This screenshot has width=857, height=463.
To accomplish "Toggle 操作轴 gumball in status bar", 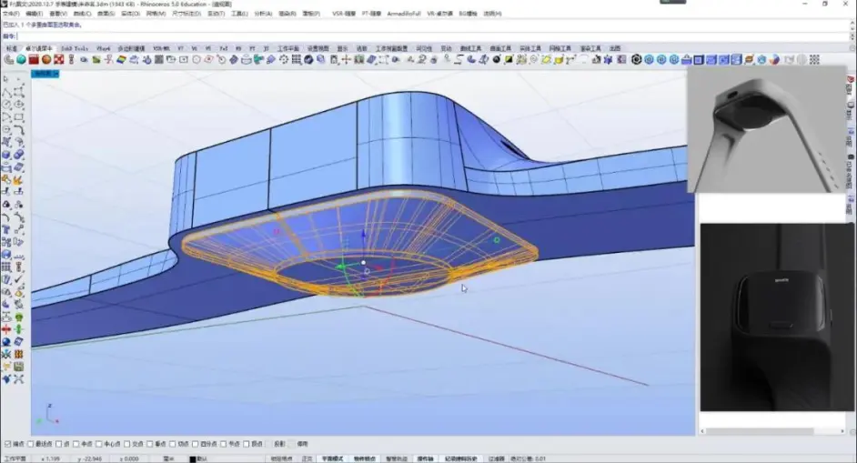I will click(x=426, y=458).
